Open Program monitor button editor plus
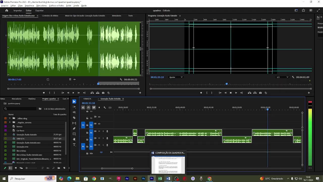The height and width of the screenshot is (182, 323). point(309,93)
